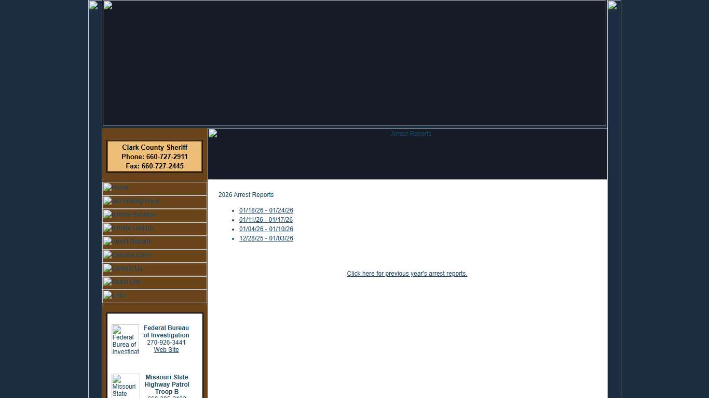This screenshot has height=398, width=709.
Task: Open the 01/18/26 - 01/24/26 arrest report
Action: [266, 210]
